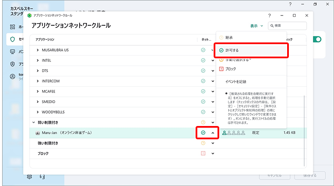This screenshot has width=334, height=186.
Task: Select 継承 in the context menu
Action: coord(251,38)
